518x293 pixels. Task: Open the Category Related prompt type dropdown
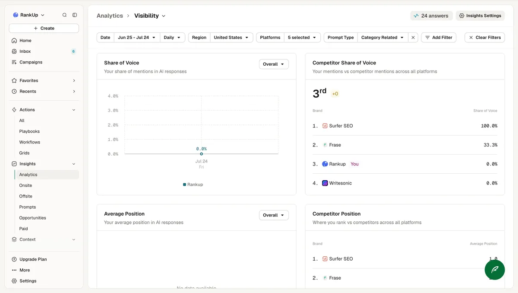point(382,38)
